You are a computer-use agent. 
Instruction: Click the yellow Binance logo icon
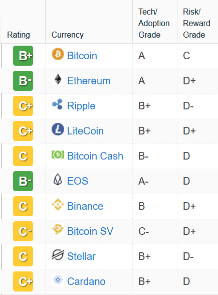[x=58, y=205]
